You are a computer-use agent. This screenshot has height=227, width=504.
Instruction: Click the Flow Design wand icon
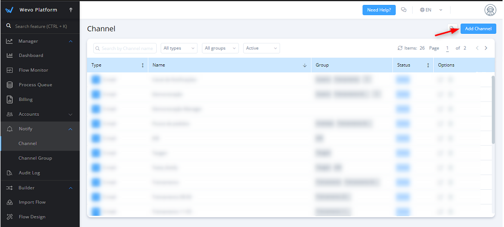10,217
